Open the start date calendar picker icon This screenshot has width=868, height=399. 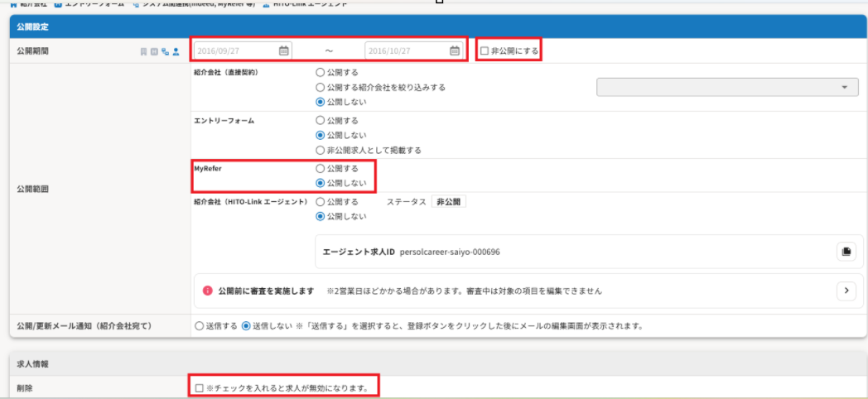(x=284, y=50)
